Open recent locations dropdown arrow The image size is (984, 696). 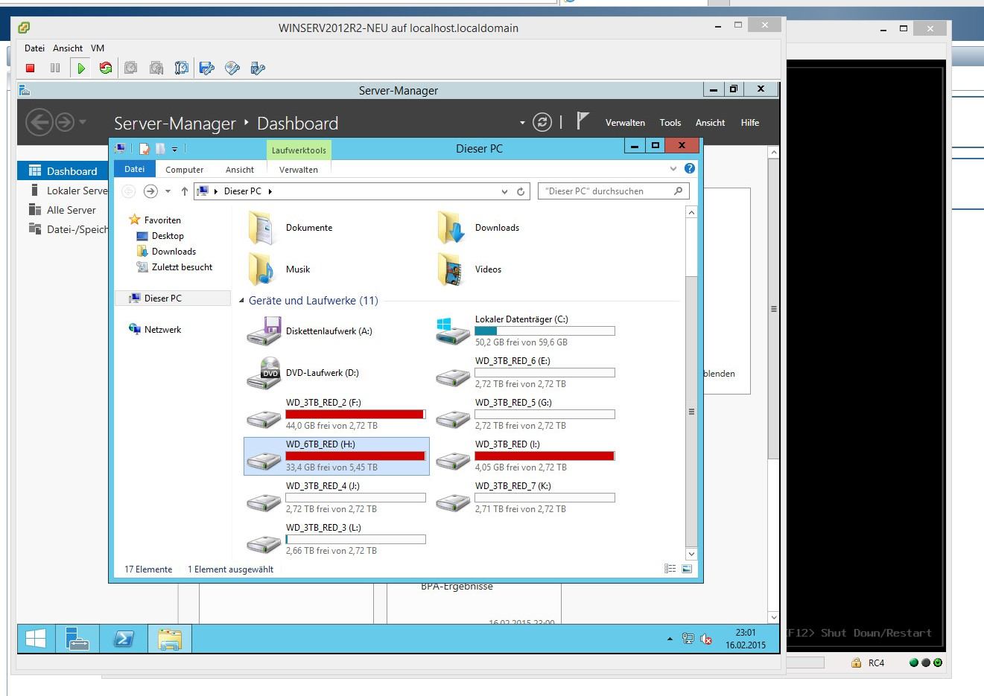(x=168, y=191)
